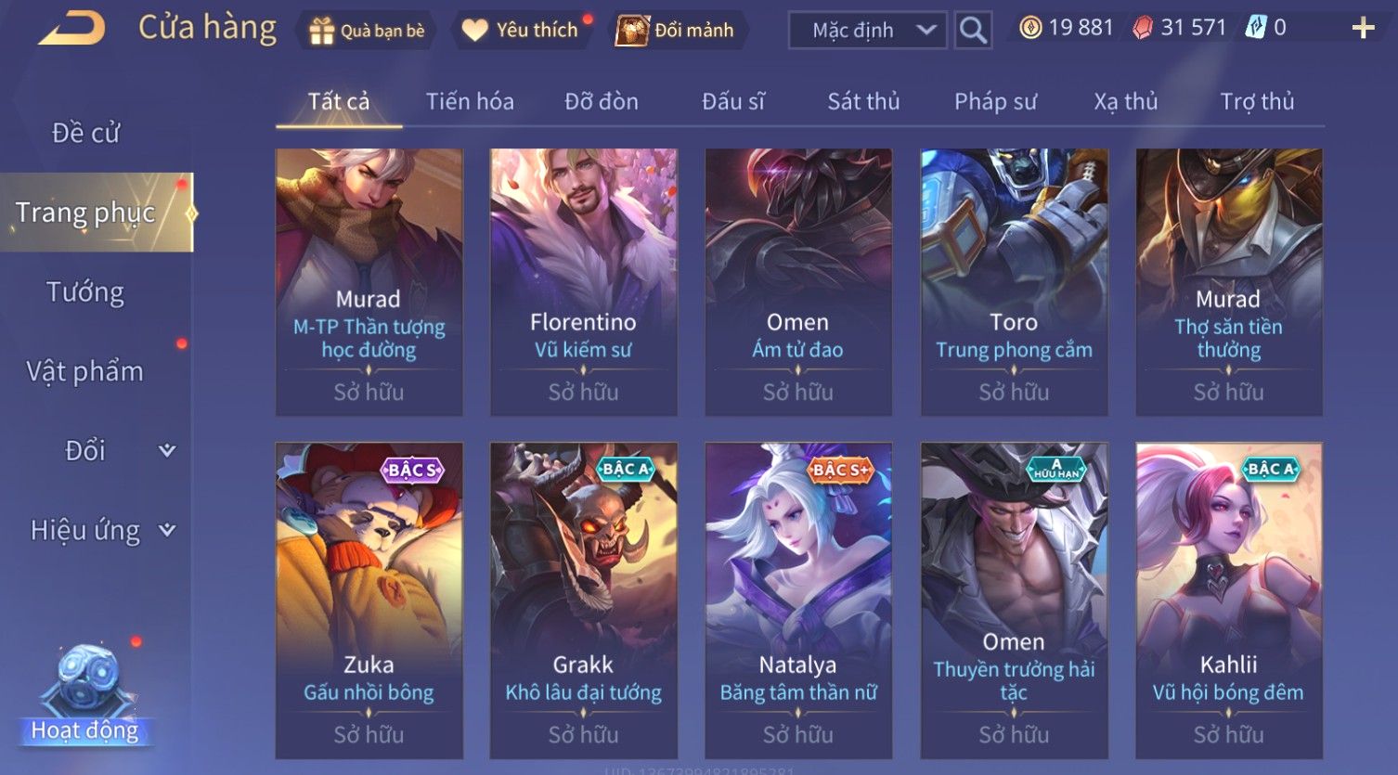
Task: Open the Đổi mảnh fragment exchange
Action: pyautogui.click(x=631, y=31)
